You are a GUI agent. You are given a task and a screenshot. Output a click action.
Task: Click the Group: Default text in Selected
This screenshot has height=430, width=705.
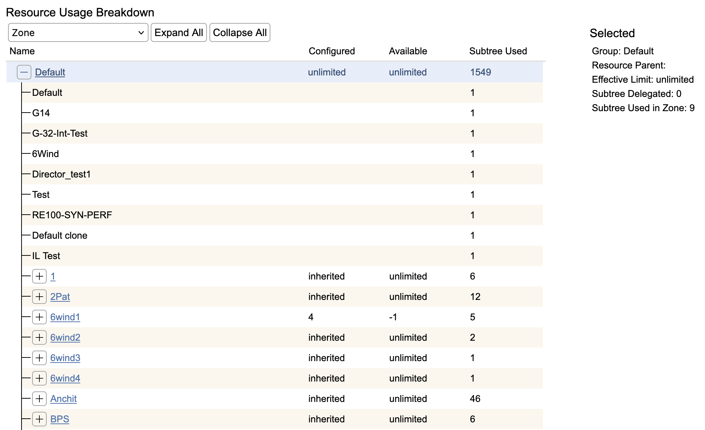tap(623, 51)
